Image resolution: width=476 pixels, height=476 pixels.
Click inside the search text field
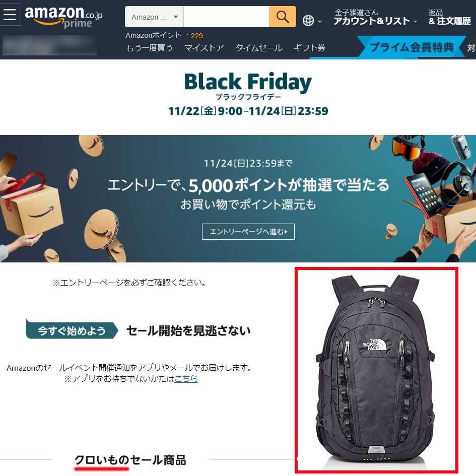[x=226, y=17]
